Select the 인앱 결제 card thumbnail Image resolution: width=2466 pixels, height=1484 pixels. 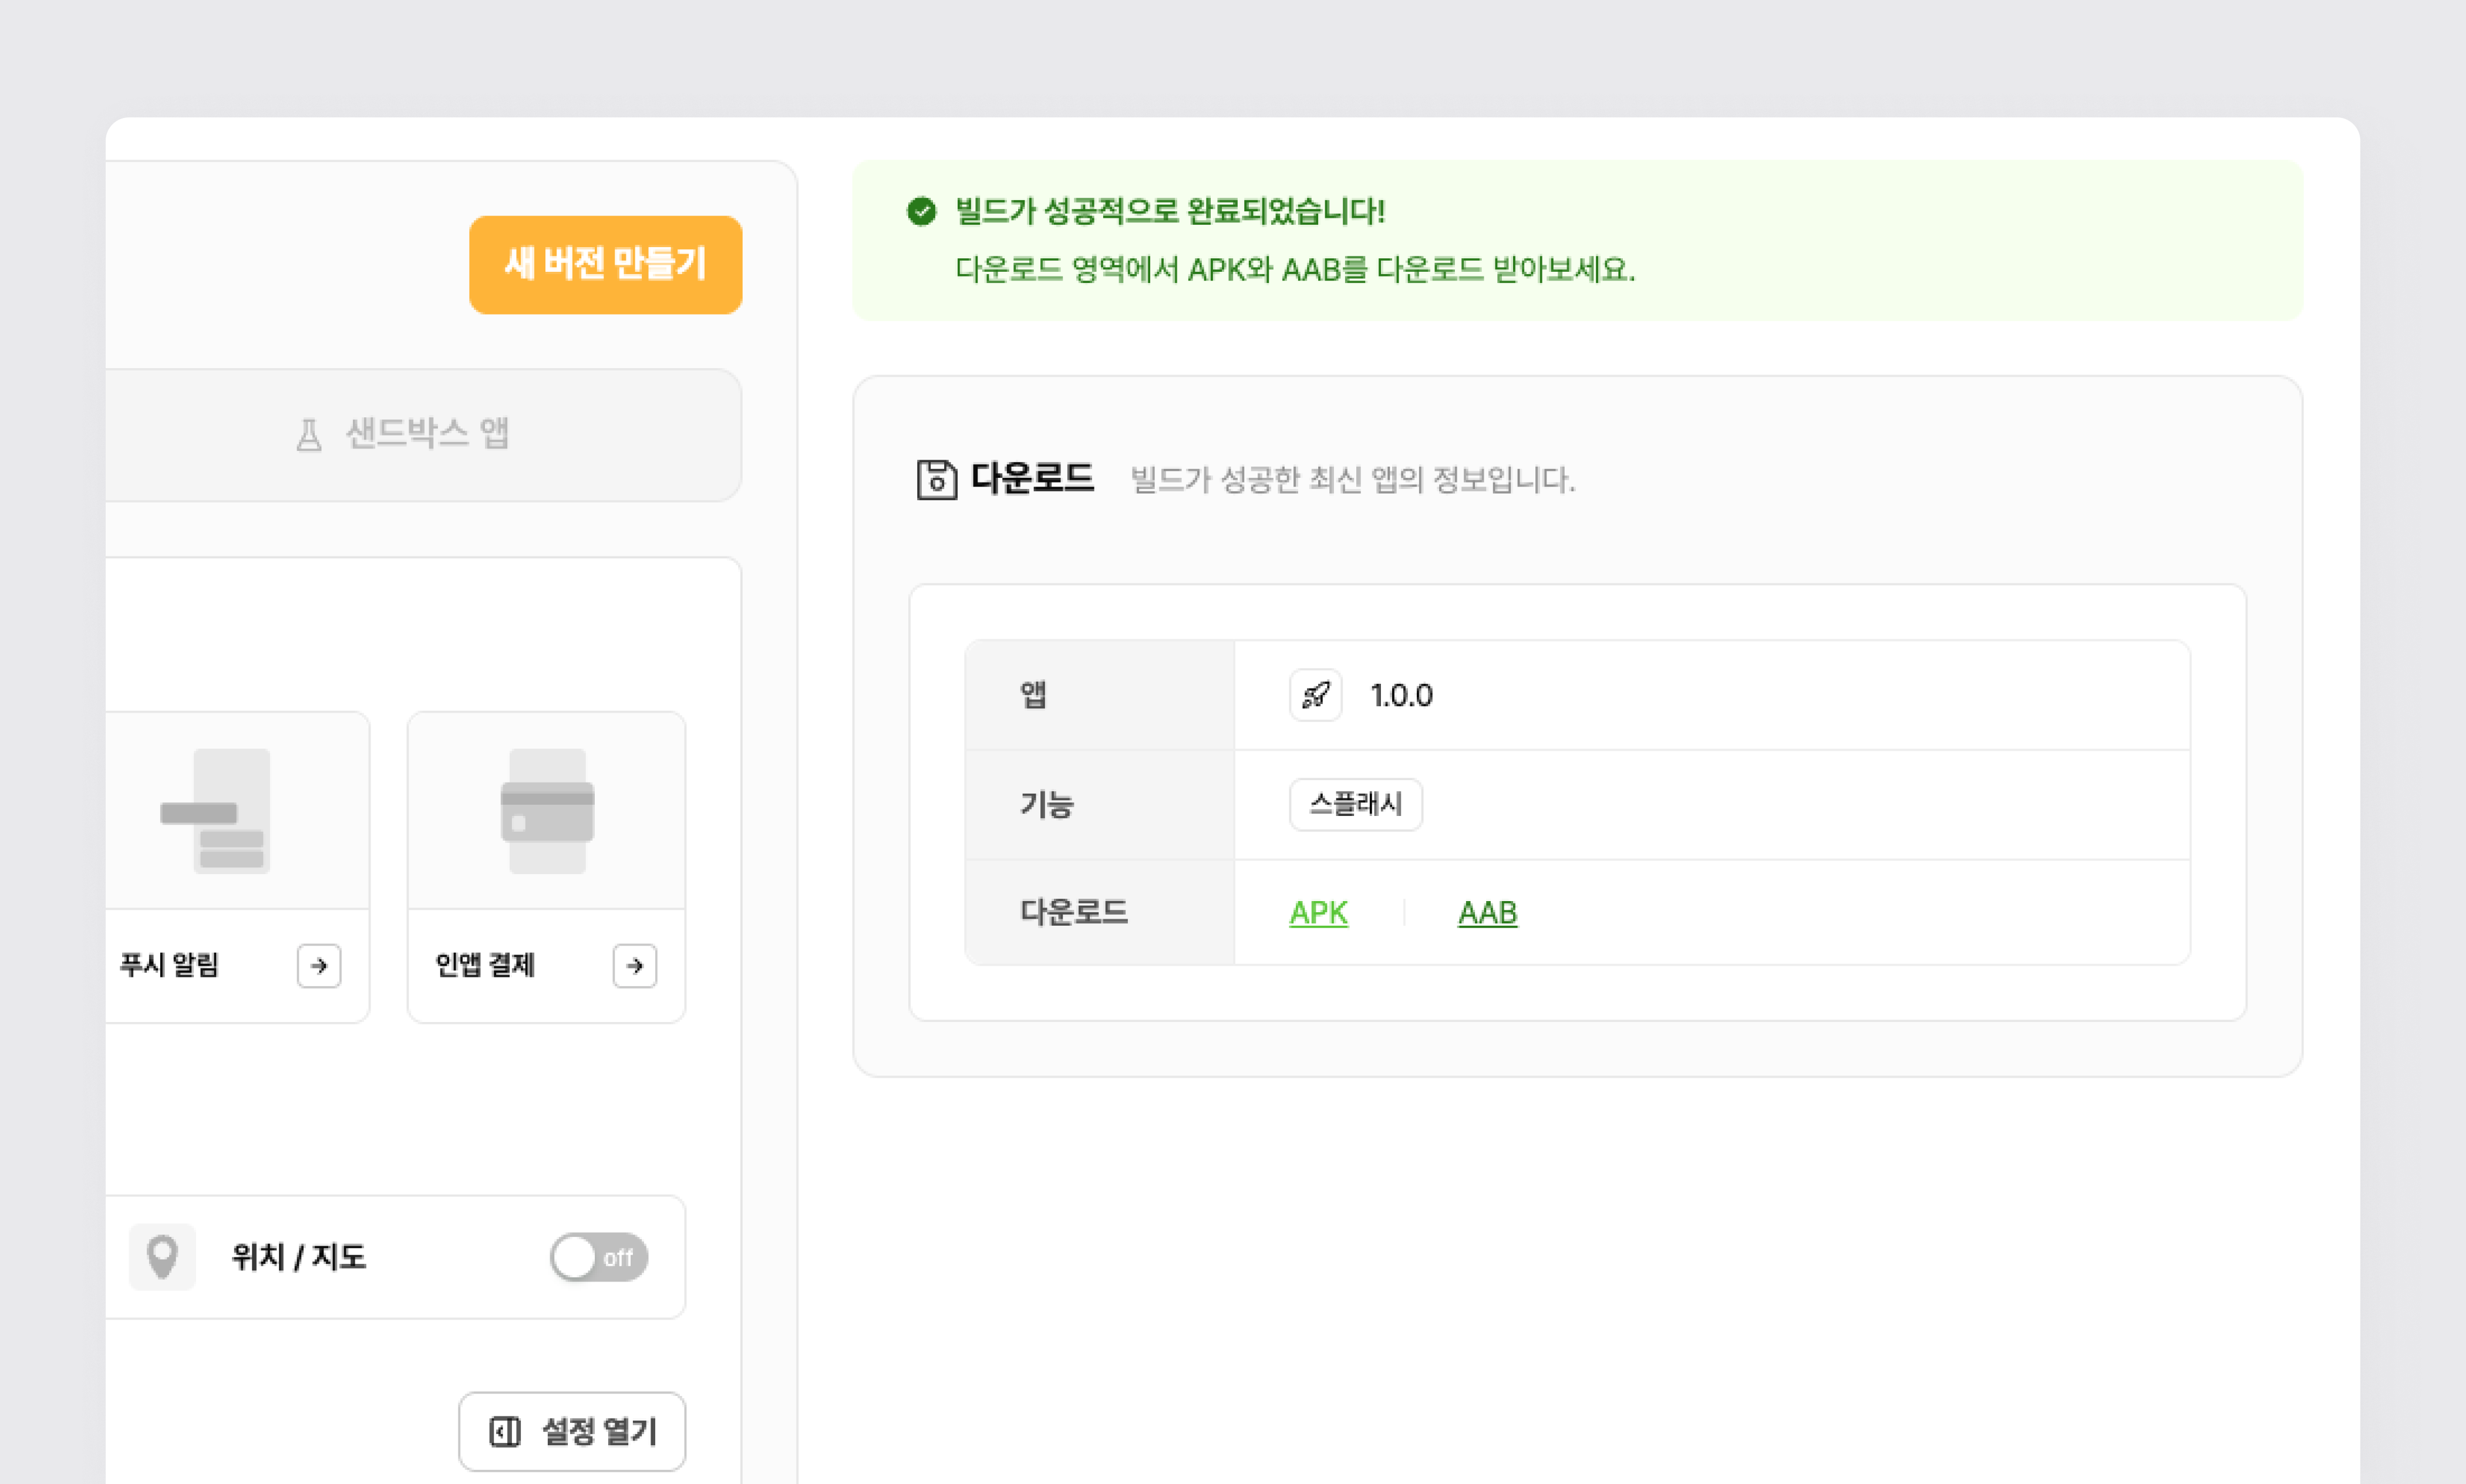(x=547, y=810)
